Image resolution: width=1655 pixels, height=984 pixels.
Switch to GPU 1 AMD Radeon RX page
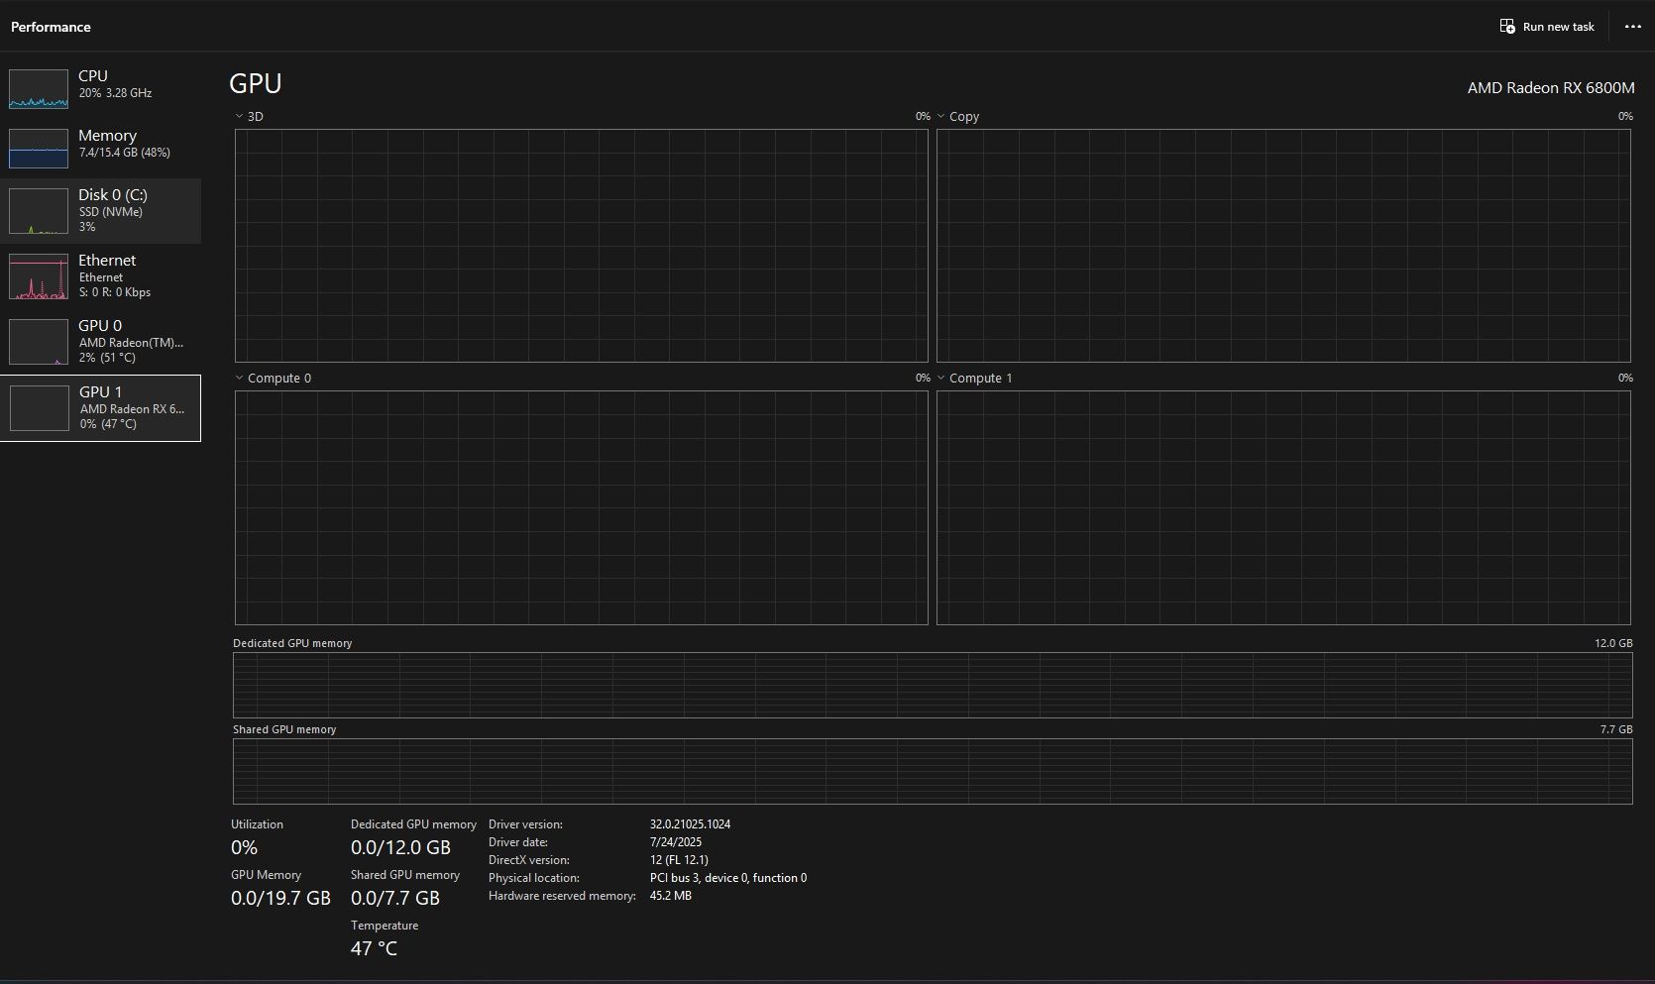(100, 408)
